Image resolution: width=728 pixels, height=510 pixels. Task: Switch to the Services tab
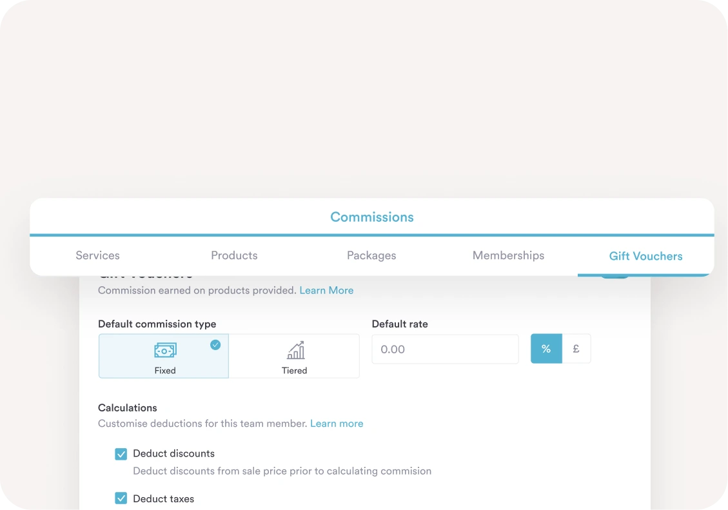click(97, 255)
